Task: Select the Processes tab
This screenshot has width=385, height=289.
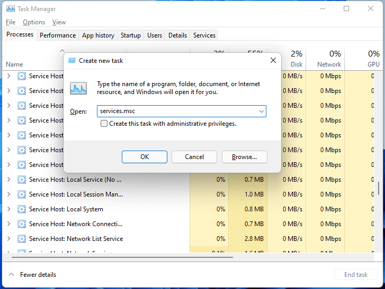Action: (20, 34)
